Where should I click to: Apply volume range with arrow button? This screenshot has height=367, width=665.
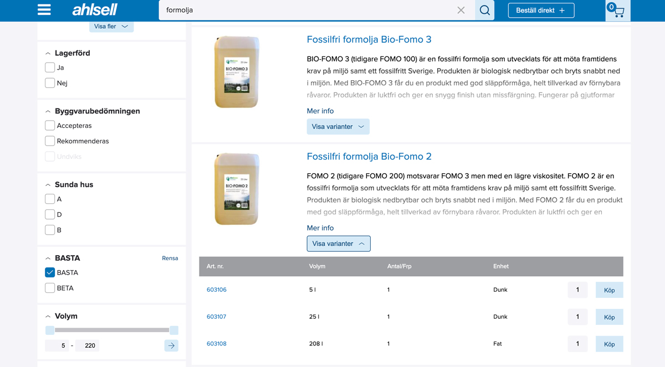171,345
